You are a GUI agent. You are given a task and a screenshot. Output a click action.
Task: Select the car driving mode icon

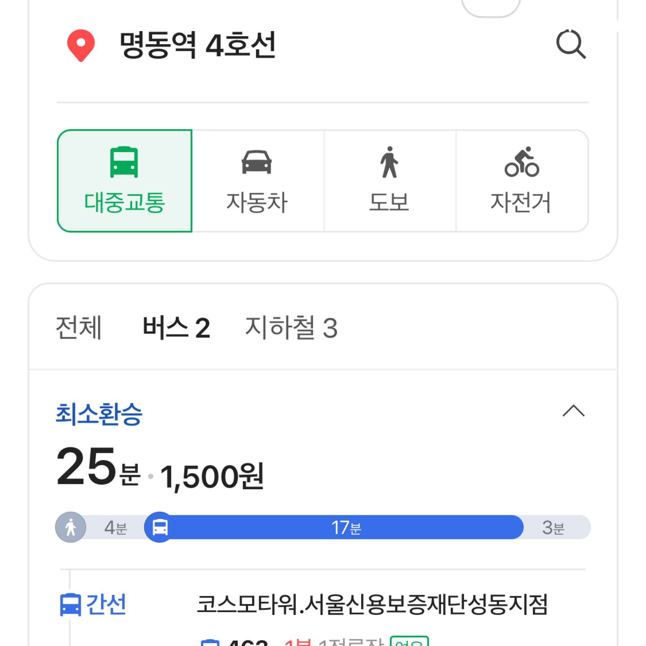[x=256, y=162]
